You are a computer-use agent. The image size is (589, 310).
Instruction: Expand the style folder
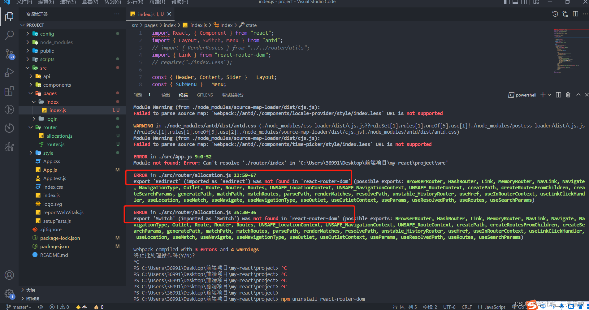pyautogui.click(x=72, y=153)
